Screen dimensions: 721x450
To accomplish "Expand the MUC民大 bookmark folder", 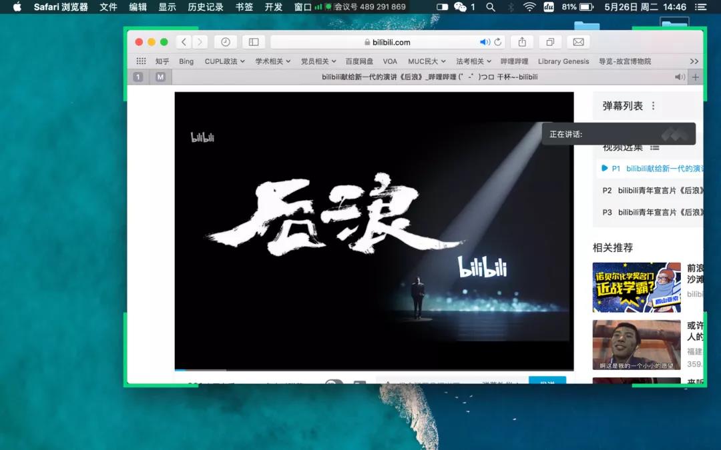I will pos(427,61).
